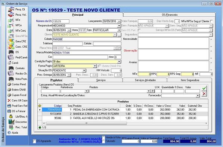
Task: Select row PEDAL DA EMBREAGEM COM CATRACA
Action: coord(123,110)
